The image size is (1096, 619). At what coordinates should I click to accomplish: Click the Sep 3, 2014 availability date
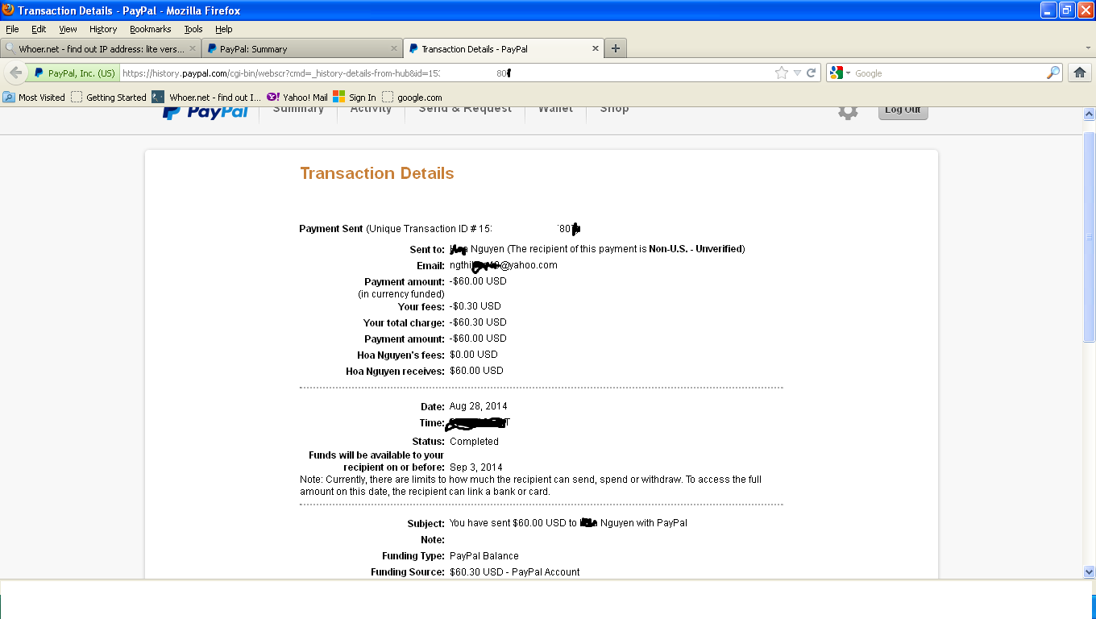coord(476,467)
